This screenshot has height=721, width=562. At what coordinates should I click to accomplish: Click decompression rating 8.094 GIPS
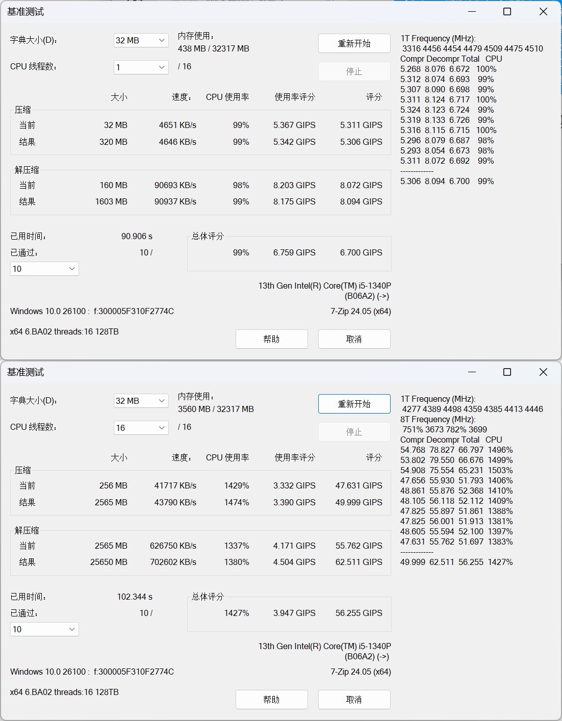click(x=361, y=201)
